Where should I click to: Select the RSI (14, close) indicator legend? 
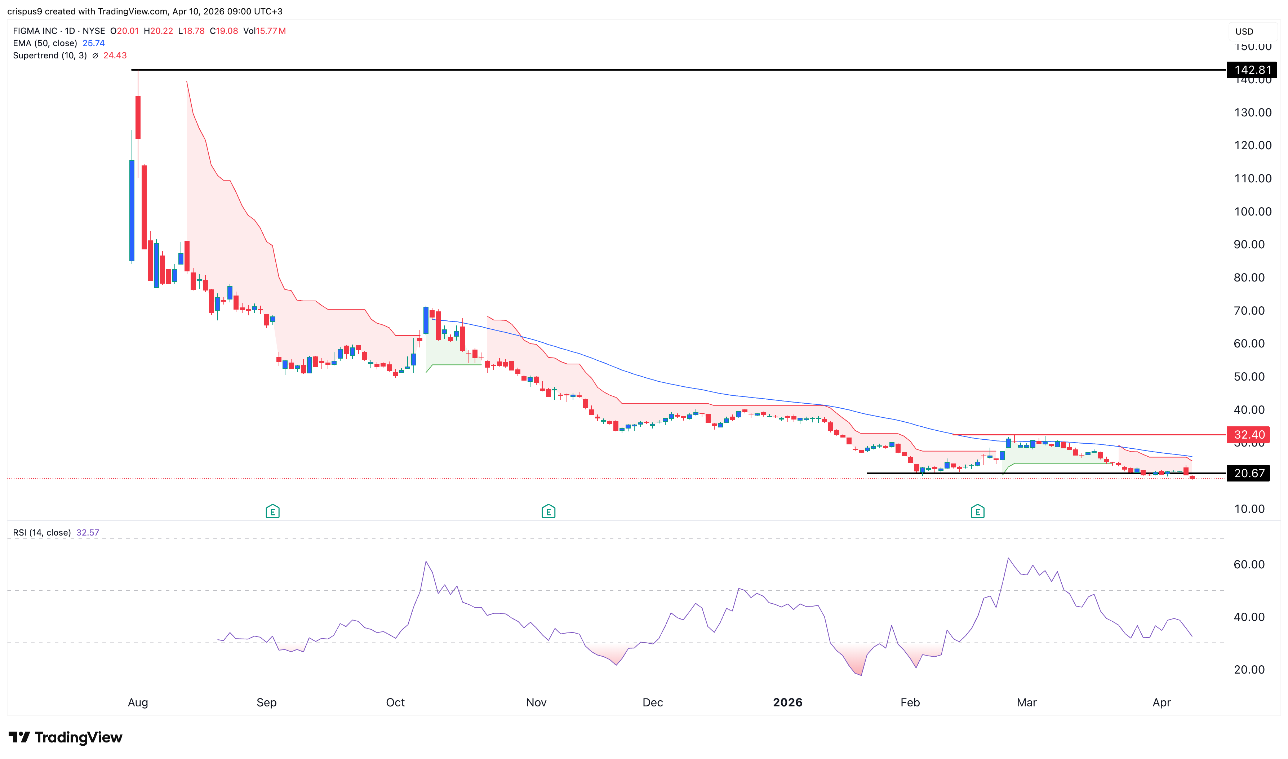click(x=42, y=532)
